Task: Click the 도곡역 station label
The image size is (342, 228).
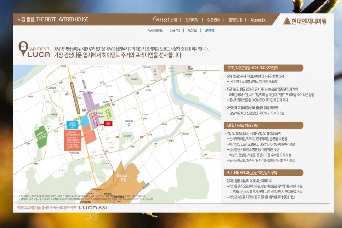Action: (x=150, y=135)
